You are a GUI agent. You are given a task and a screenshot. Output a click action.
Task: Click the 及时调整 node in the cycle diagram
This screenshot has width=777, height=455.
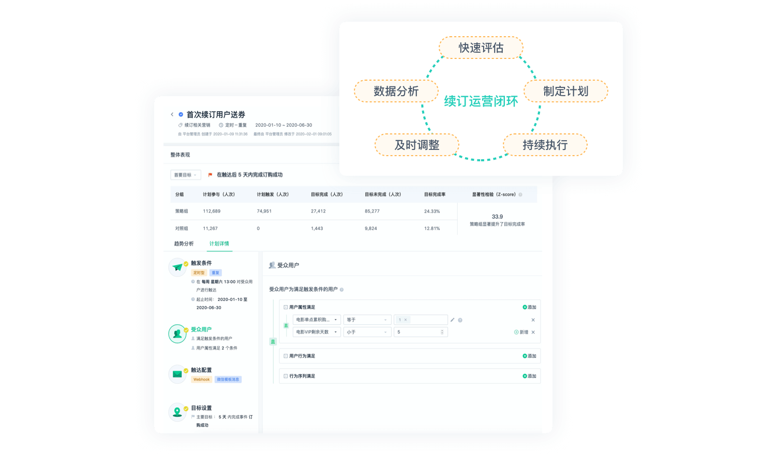pos(417,145)
